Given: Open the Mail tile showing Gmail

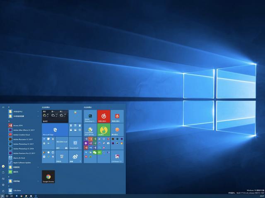Looking at the screenshot, I should coord(62,143).
